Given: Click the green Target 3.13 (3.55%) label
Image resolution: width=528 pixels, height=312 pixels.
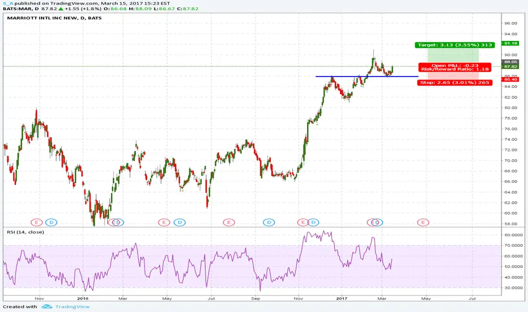Looking at the screenshot, I should click(455, 45).
